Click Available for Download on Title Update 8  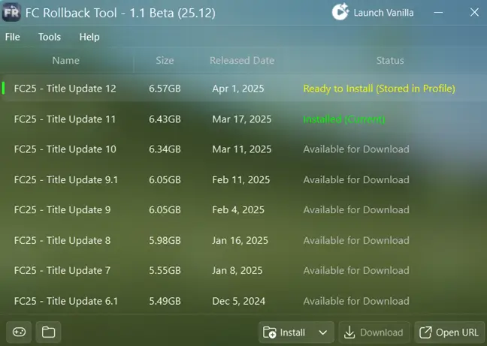coord(356,240)
